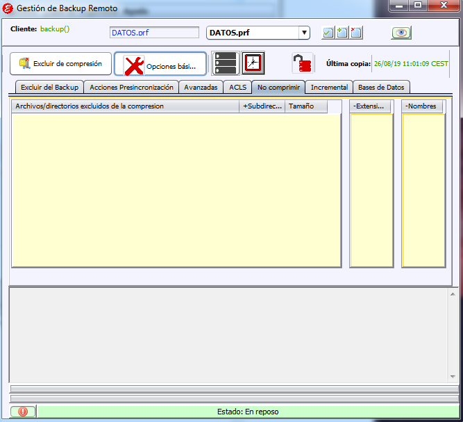Open the DATOS.prf profile dropdown

click(304, 33)
